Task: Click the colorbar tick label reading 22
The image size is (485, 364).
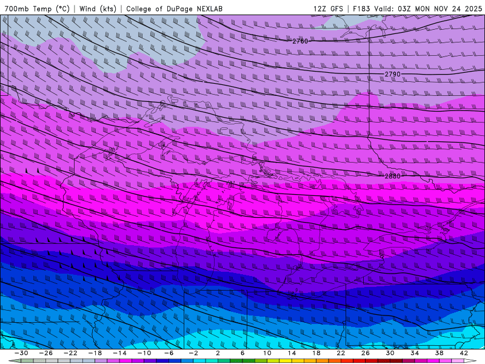Action: click(x=341, y=353)
